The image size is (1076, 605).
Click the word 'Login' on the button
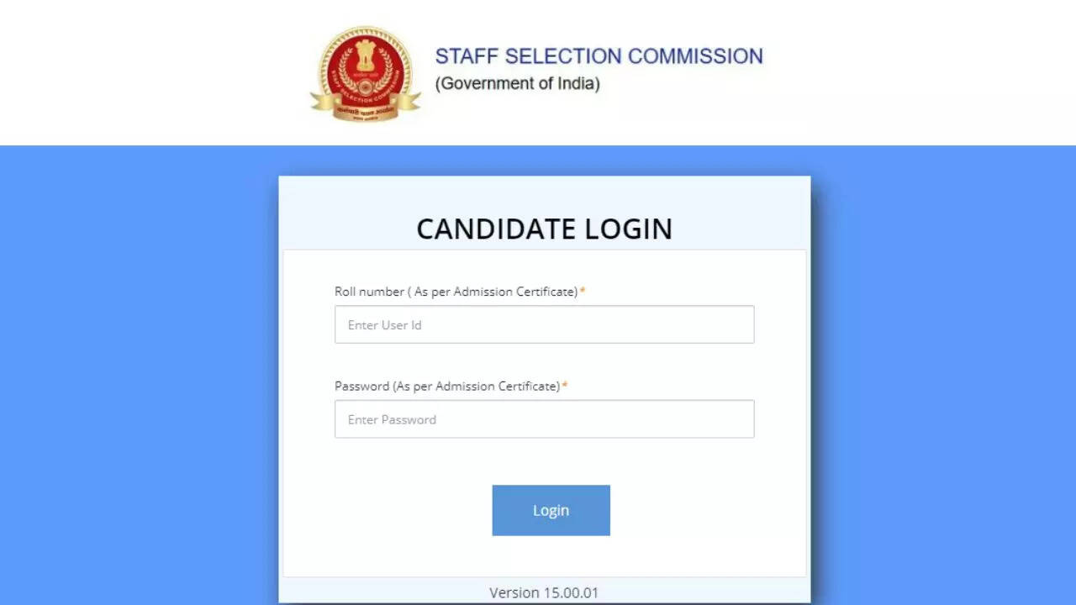click(551, 510)
